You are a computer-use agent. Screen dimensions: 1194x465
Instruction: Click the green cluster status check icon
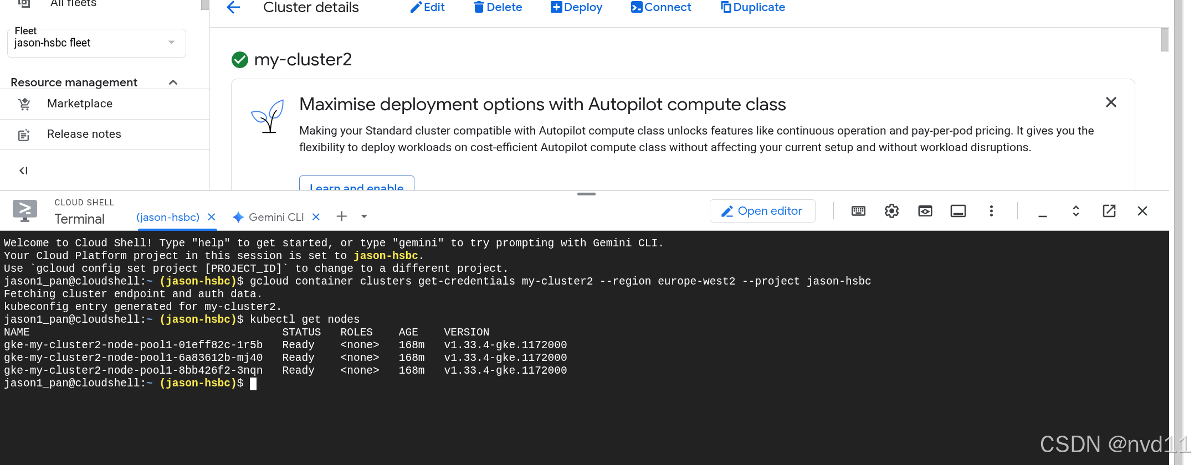click(x=240, y=60)
